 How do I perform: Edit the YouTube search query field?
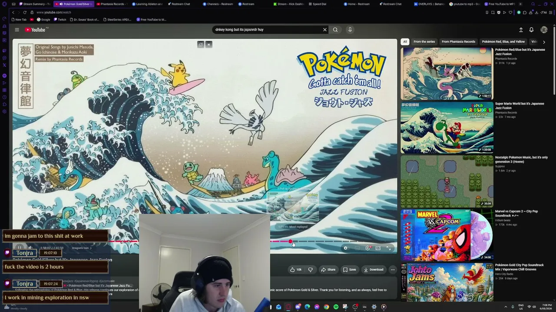[x=267, y=30]
